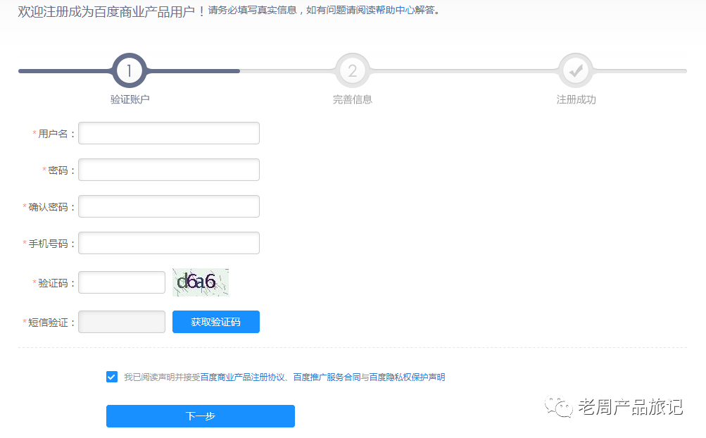Click the checkmark icon for 注册成功
Screen dimensions: 706x438
coord(576,70)
